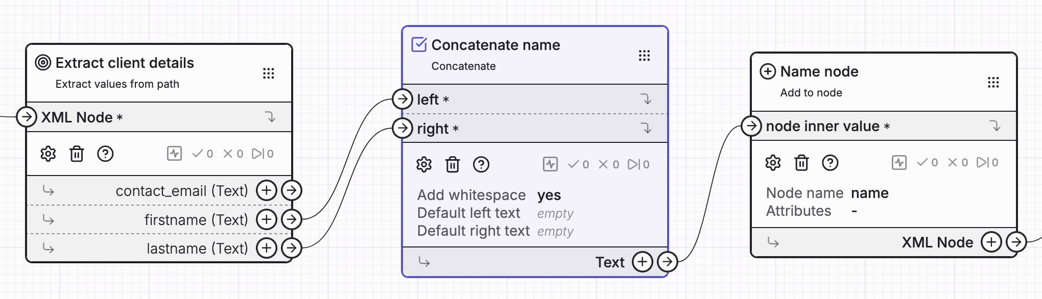The image size is (1042, 299).
Task: Open grid dots menu on Name node
Action: pos(993,82)
